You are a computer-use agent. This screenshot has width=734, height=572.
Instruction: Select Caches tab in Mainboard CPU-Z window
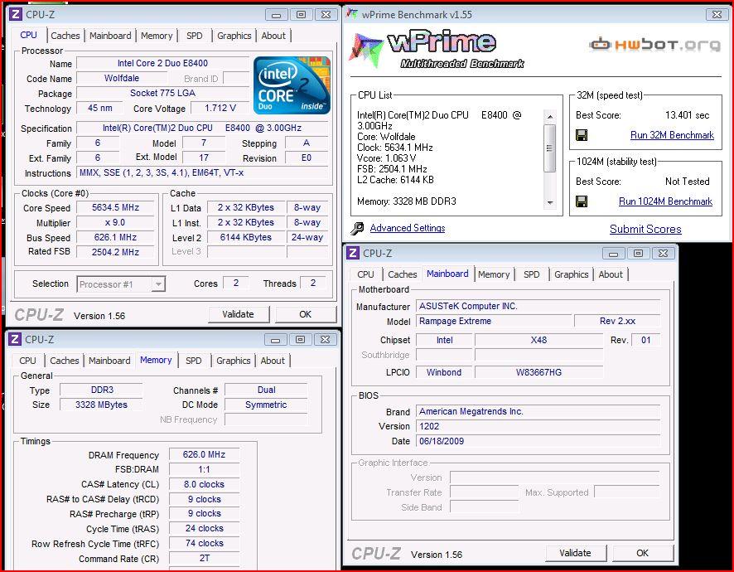[x=402, y=274]
